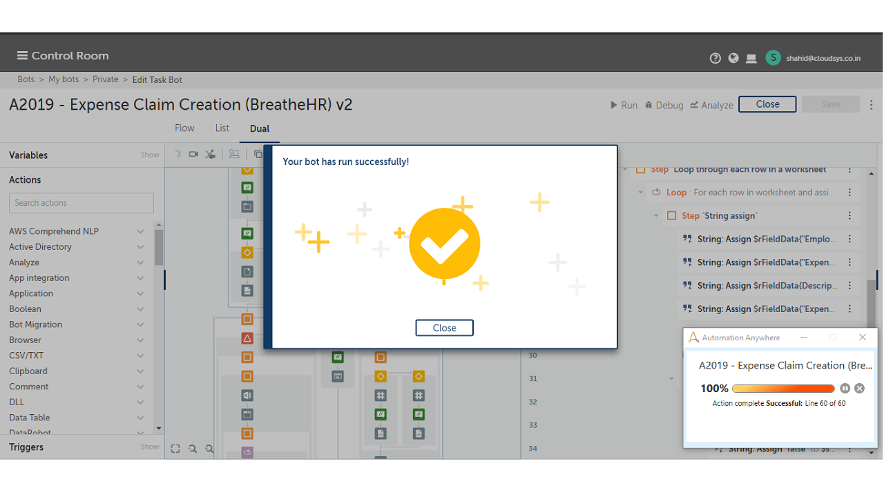The image size is (884, 497).
Task: Select the Dual view tab
Action: 260,129
